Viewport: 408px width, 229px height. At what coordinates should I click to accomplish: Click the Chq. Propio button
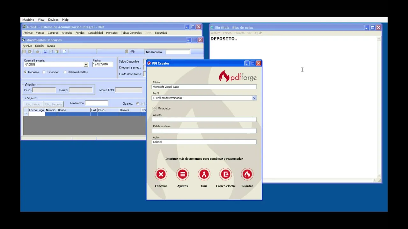(33, 104)
